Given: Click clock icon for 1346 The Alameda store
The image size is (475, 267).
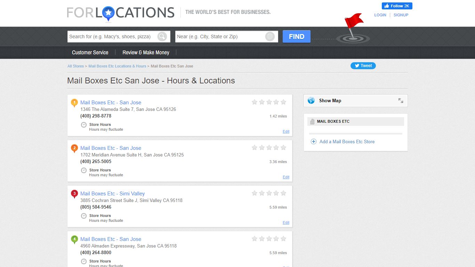Looking at the screenshot, I should pos(84,125).
